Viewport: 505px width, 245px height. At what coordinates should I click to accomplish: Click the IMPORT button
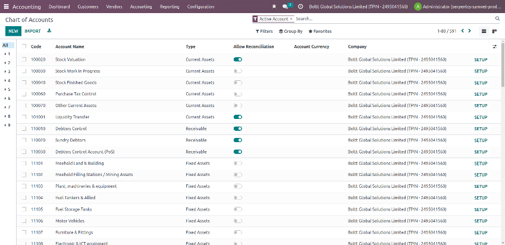click(x=33, y=32)
